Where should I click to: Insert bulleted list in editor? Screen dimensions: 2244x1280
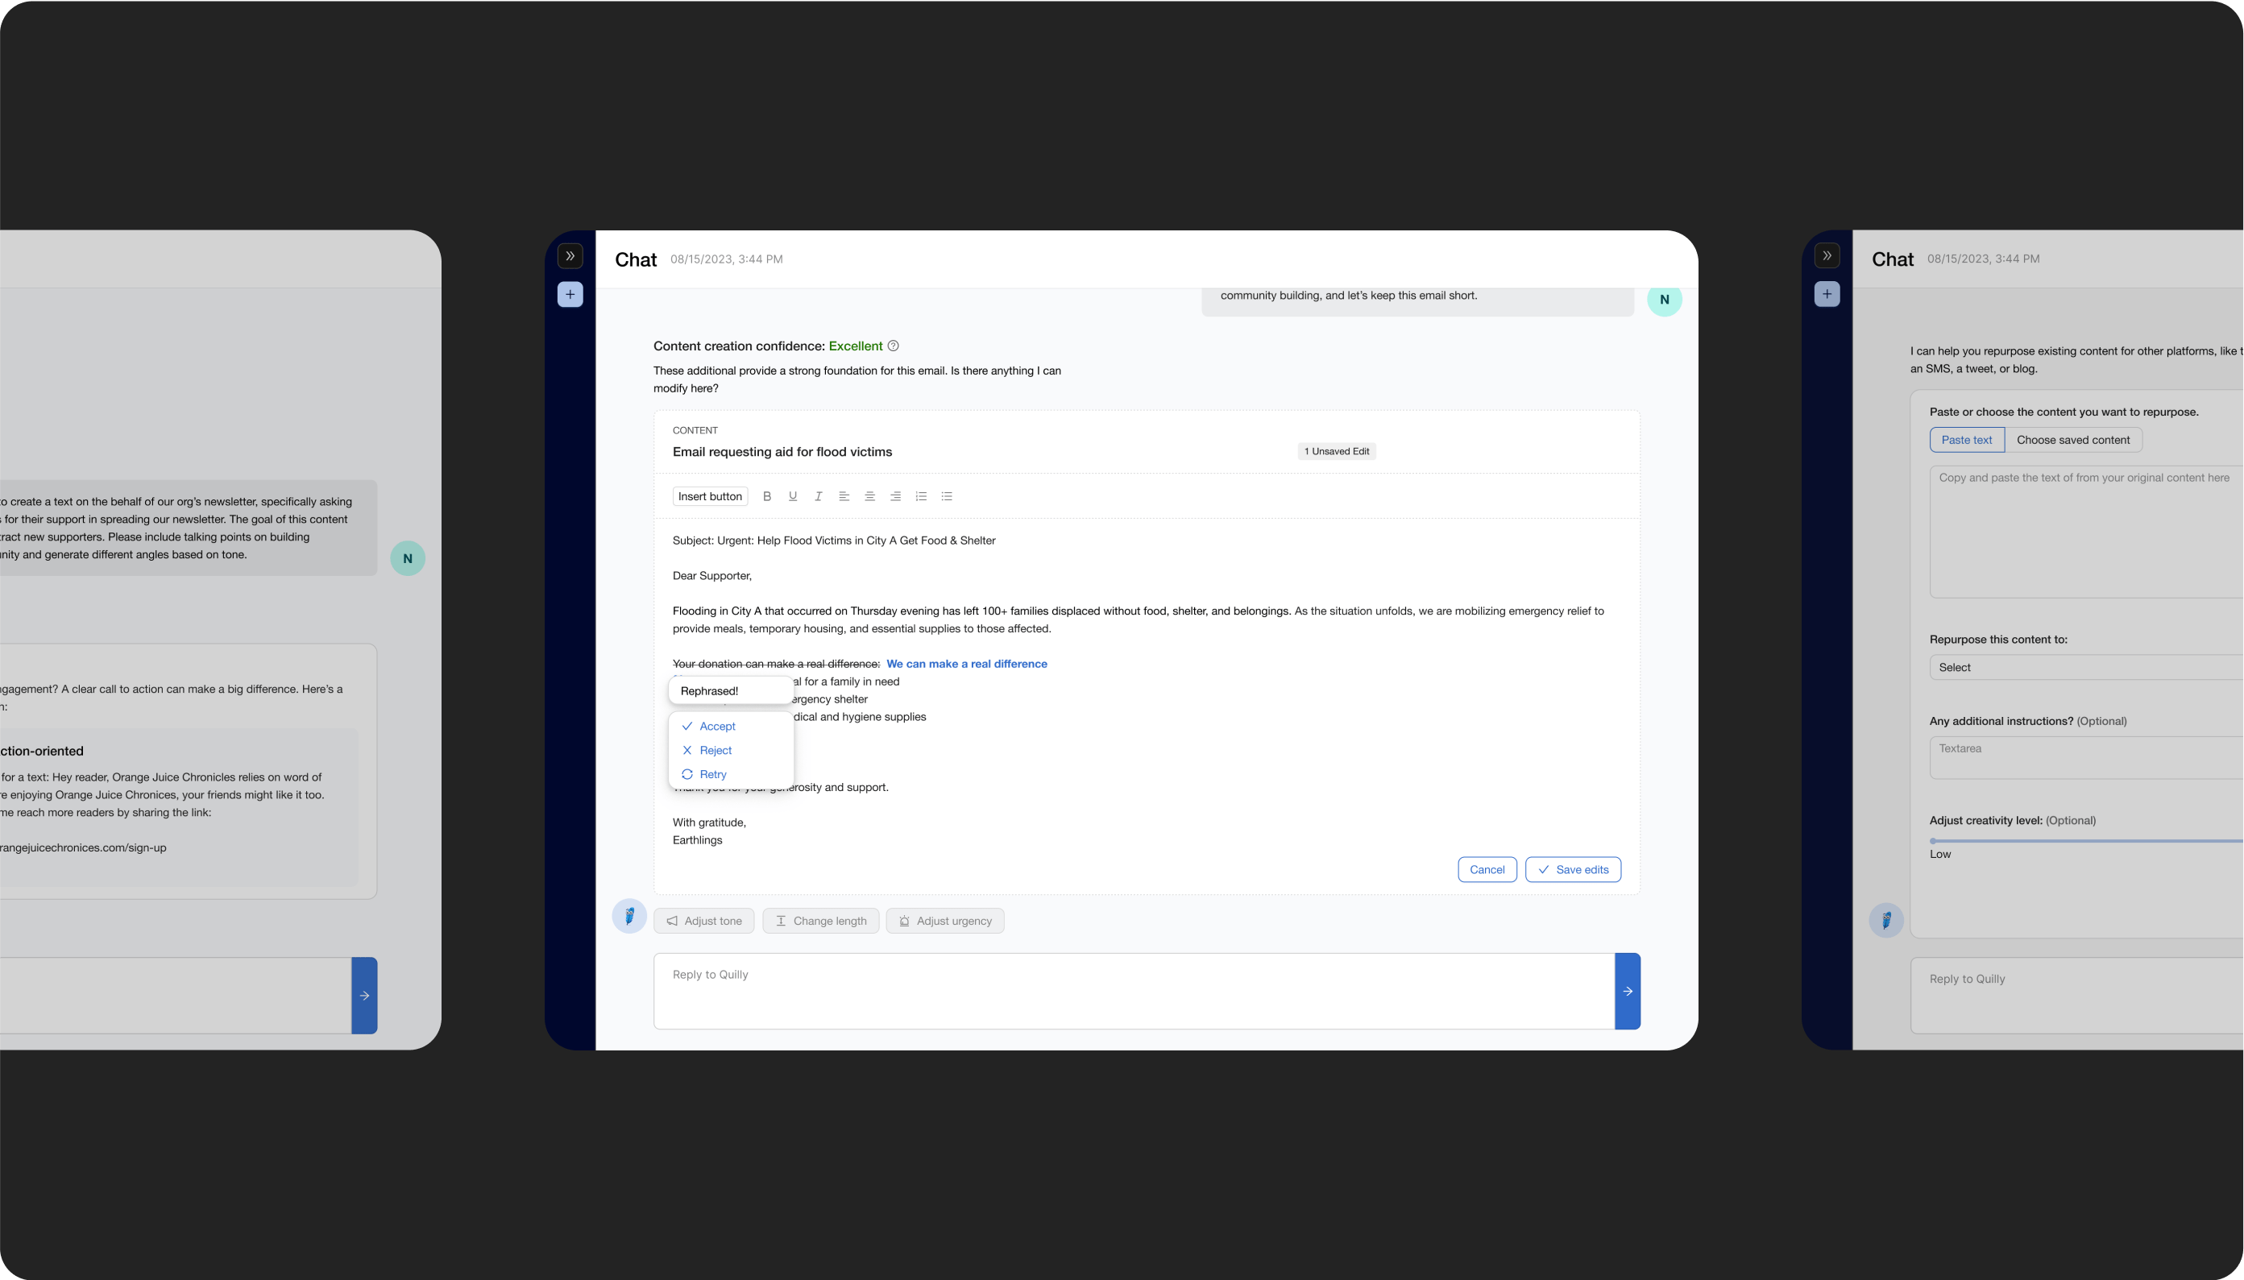pyautogui.click(x=947, y=496)
